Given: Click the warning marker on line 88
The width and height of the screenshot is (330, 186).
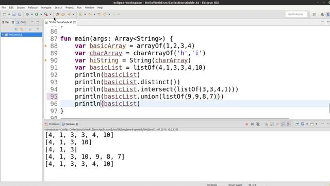Looking at the screenshot, I should 45,46.
